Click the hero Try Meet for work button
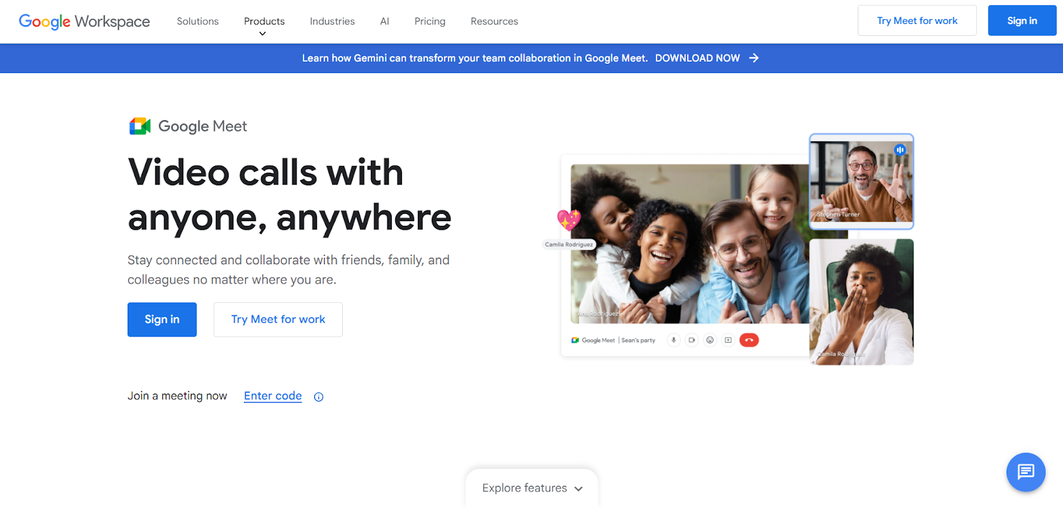The image size is (1063, 508). (x=278, y=319)
